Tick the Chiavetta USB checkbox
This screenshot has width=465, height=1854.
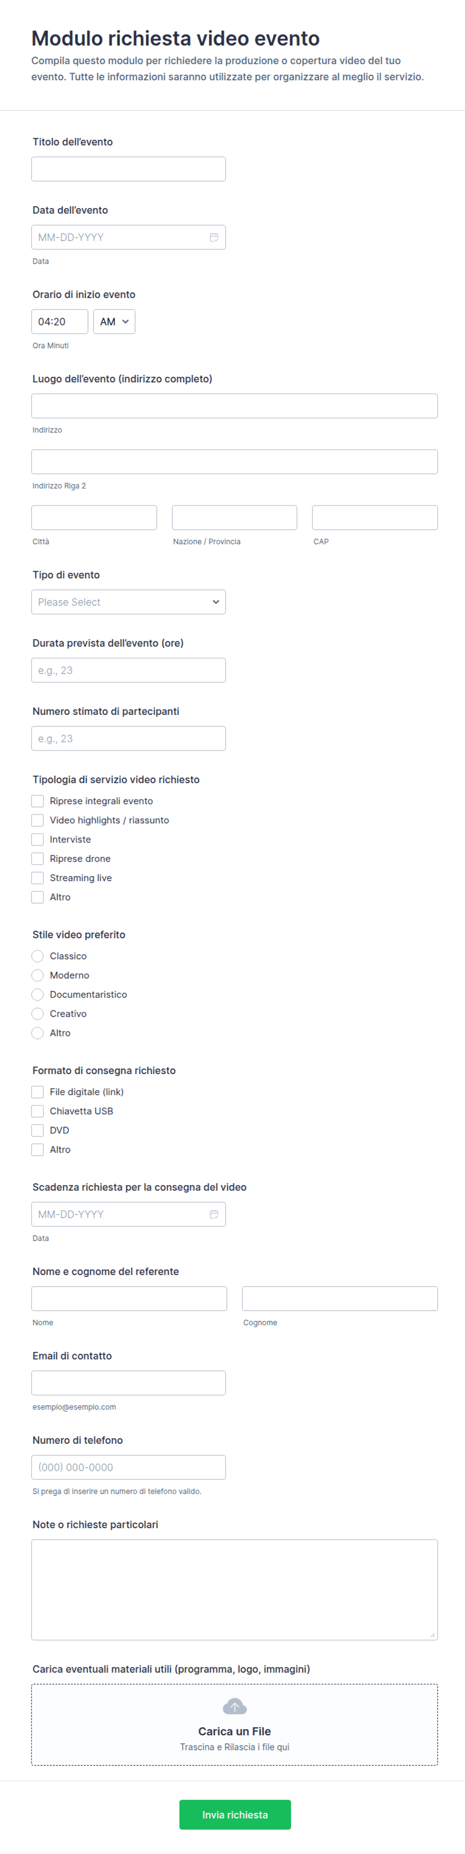(37, 1111)
